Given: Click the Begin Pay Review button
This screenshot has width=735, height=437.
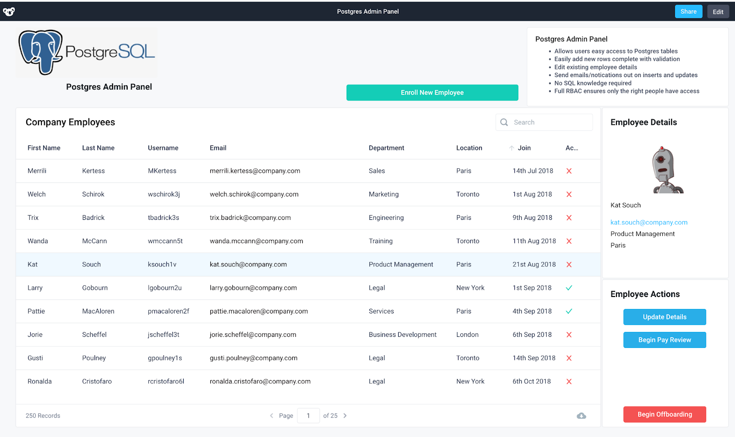Looking at the screenshot, I should (x=664, y=340).
